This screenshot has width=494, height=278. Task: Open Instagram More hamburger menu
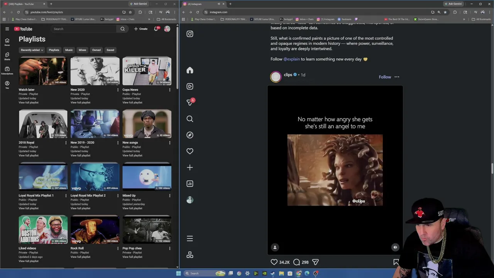(x=190, y=239)
